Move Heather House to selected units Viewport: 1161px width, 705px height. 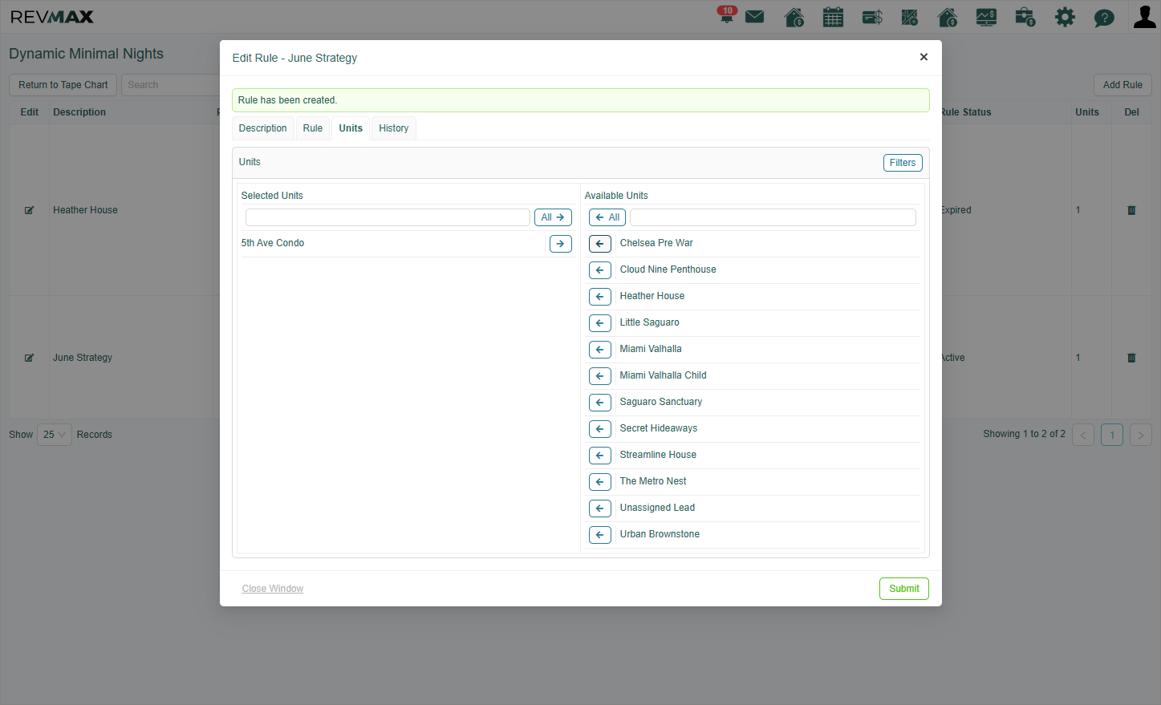[x=600, y=297]
